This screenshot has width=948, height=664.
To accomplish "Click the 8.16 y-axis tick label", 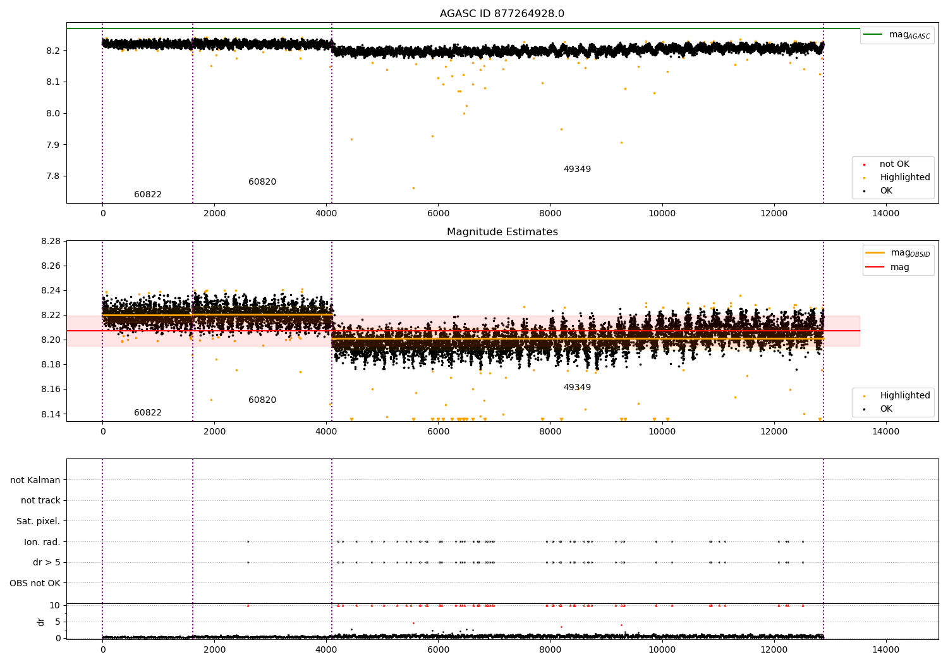I will [x=50, y=389].
